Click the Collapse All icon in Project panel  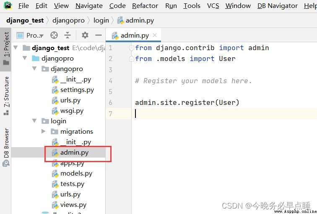[x=68, y=35]
